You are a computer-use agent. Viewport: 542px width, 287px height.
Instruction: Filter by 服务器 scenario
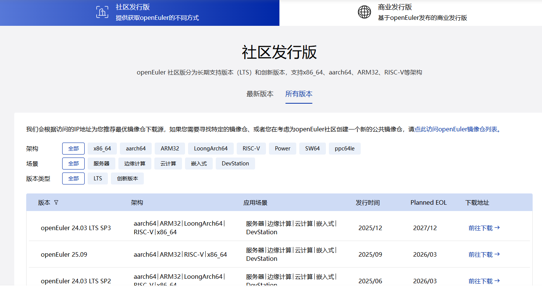tap(101, 164)
